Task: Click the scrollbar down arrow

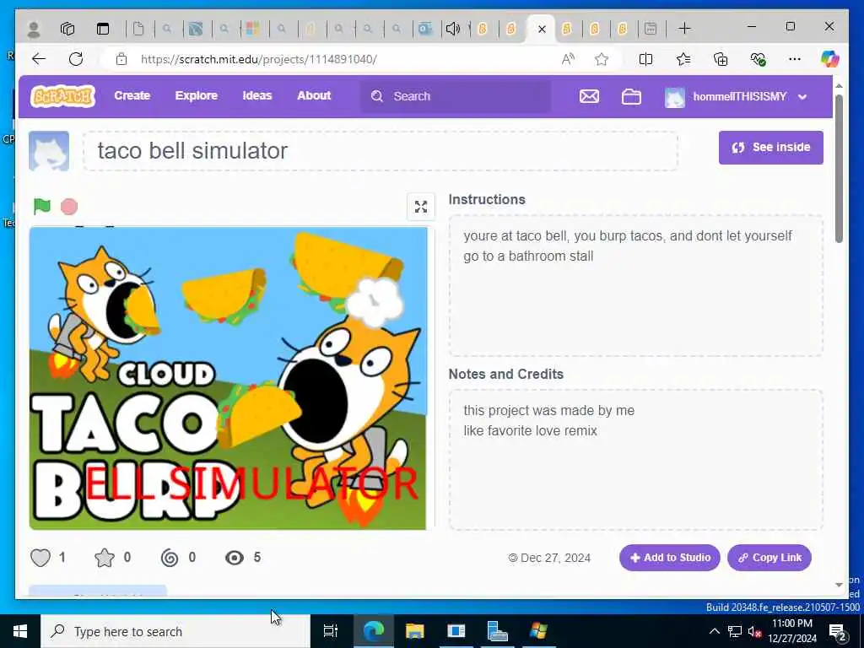Action: (839, 586)
